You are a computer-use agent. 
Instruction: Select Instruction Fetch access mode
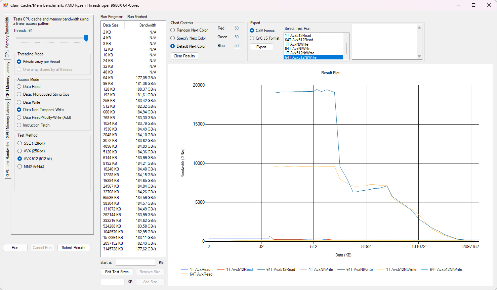pyautogui.click(x=33, y=125)
